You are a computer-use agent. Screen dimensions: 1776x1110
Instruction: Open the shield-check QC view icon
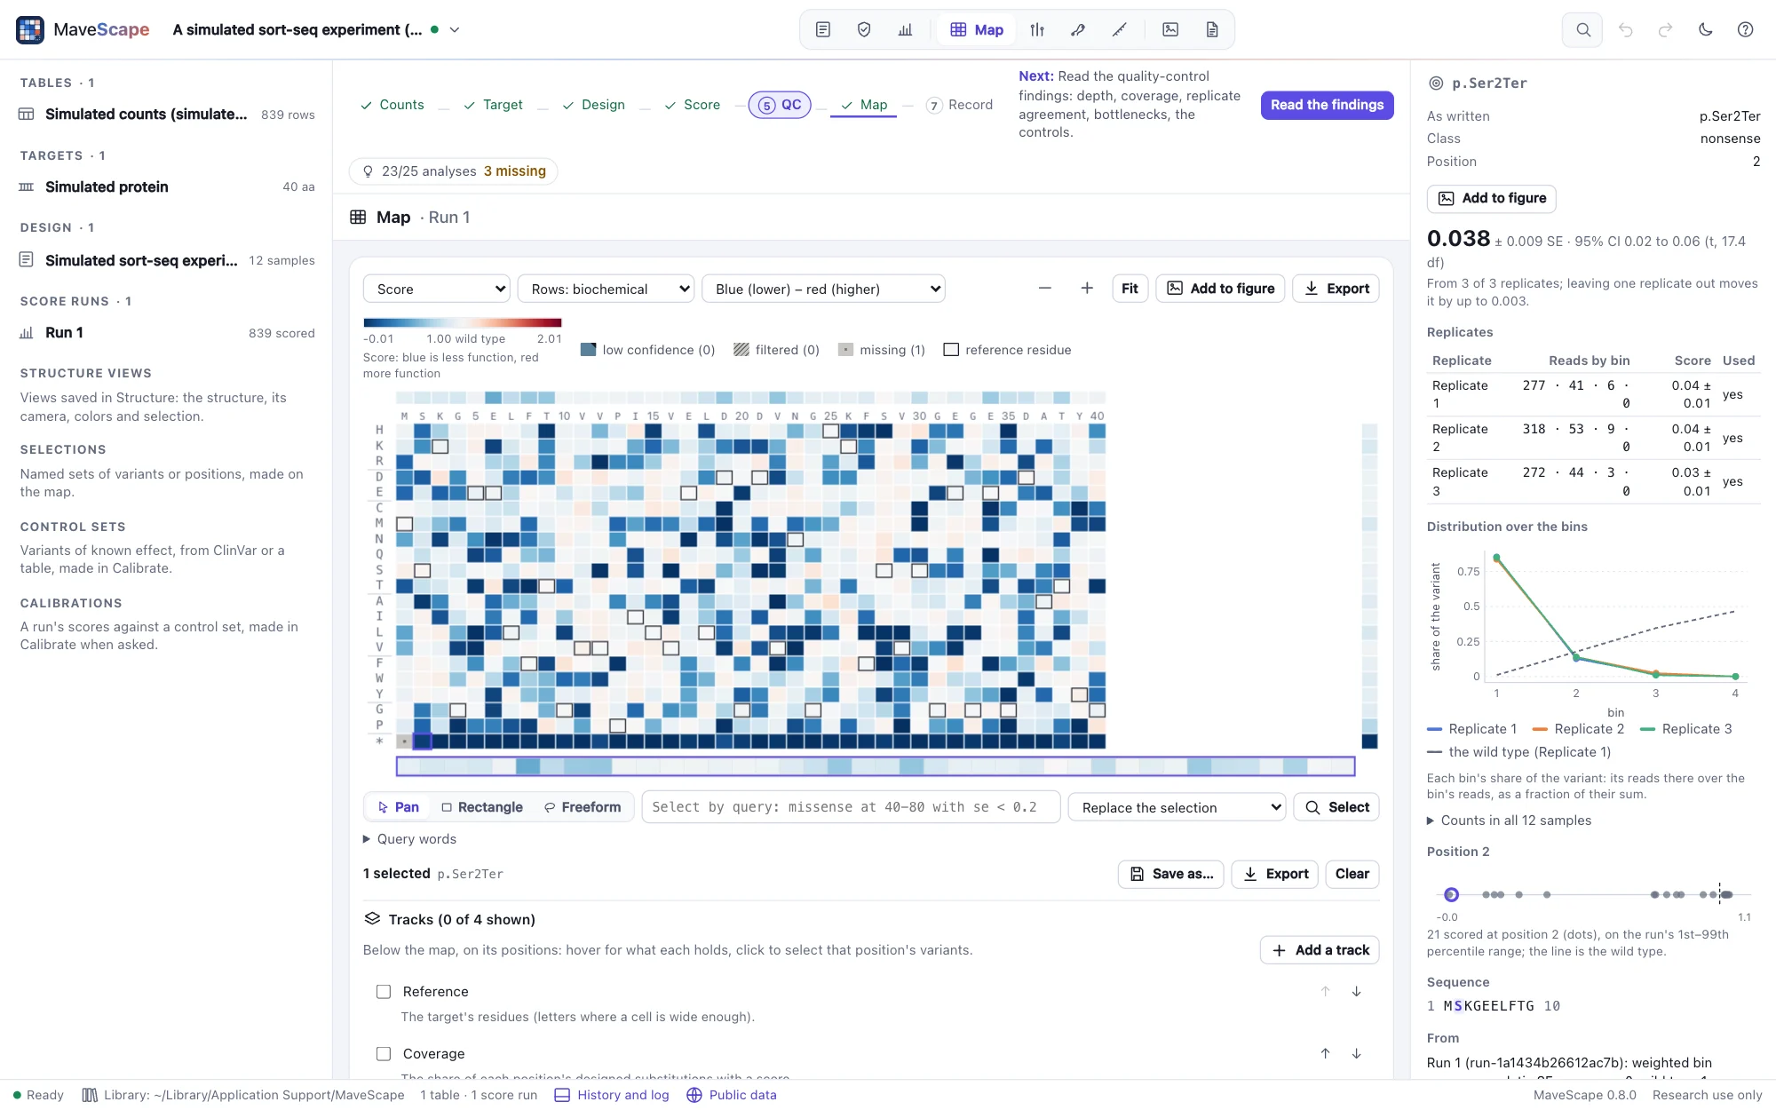pyautogui.click(x=864, y=29)
